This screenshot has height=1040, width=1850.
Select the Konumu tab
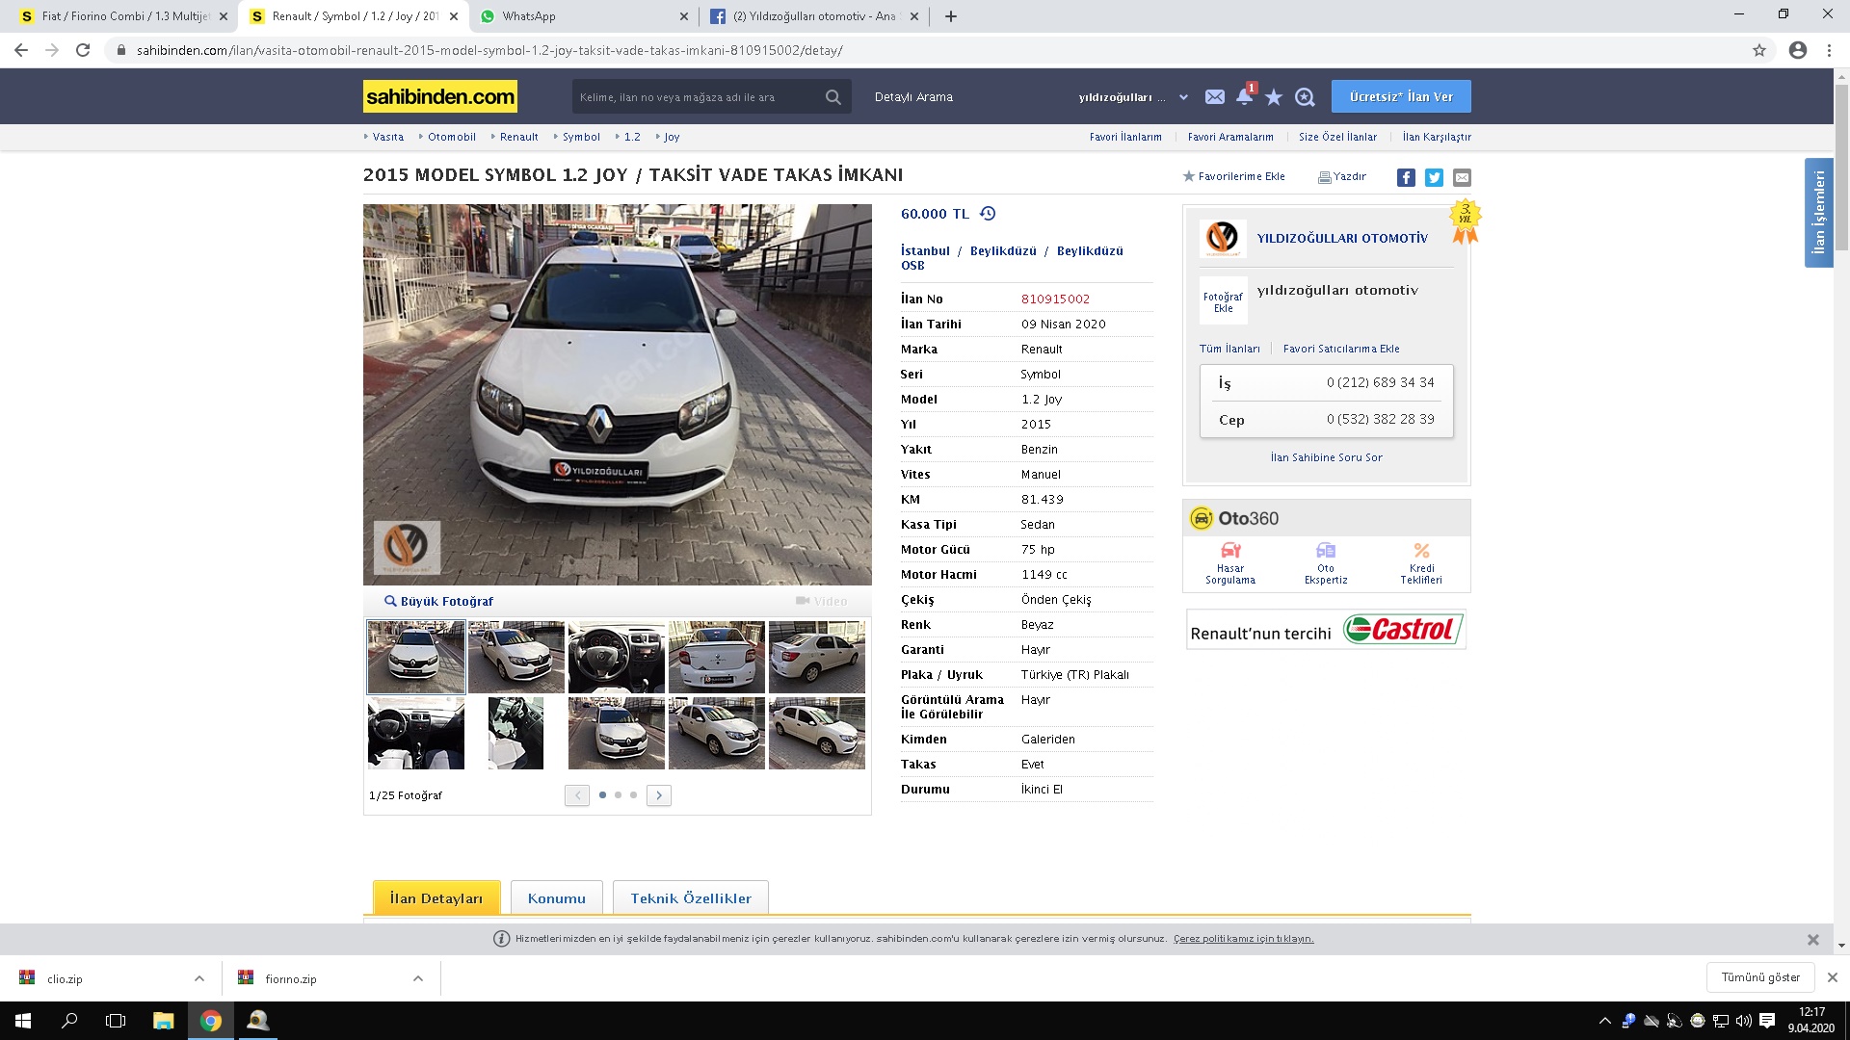tap(557, 897)
